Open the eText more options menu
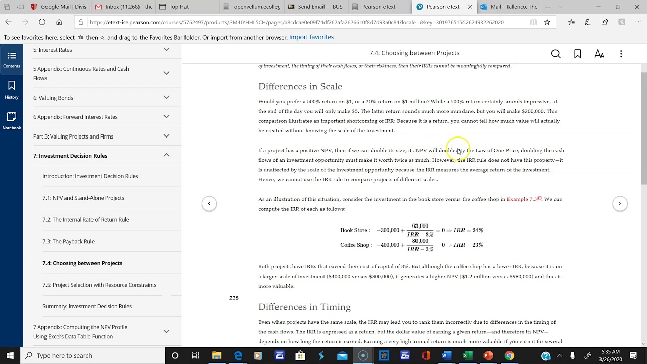 [x=621, y=54]
